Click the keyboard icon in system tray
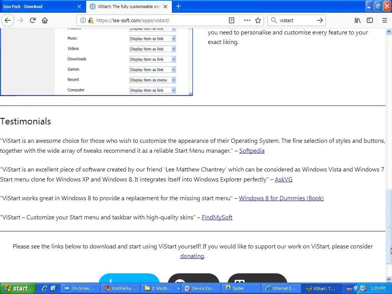The width and height of the screenshot is (392, 294). (349, 289)
